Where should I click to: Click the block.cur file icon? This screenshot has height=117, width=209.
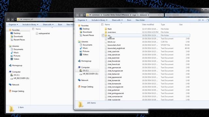coord(106,42)
